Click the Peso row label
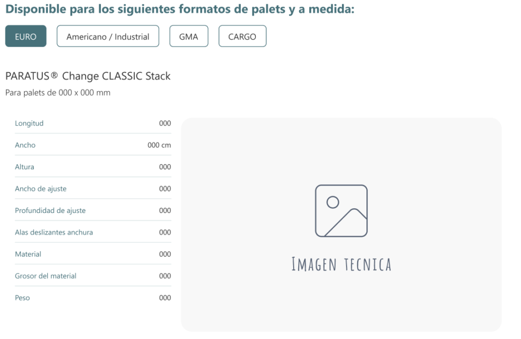 click(x=22, y=298)
